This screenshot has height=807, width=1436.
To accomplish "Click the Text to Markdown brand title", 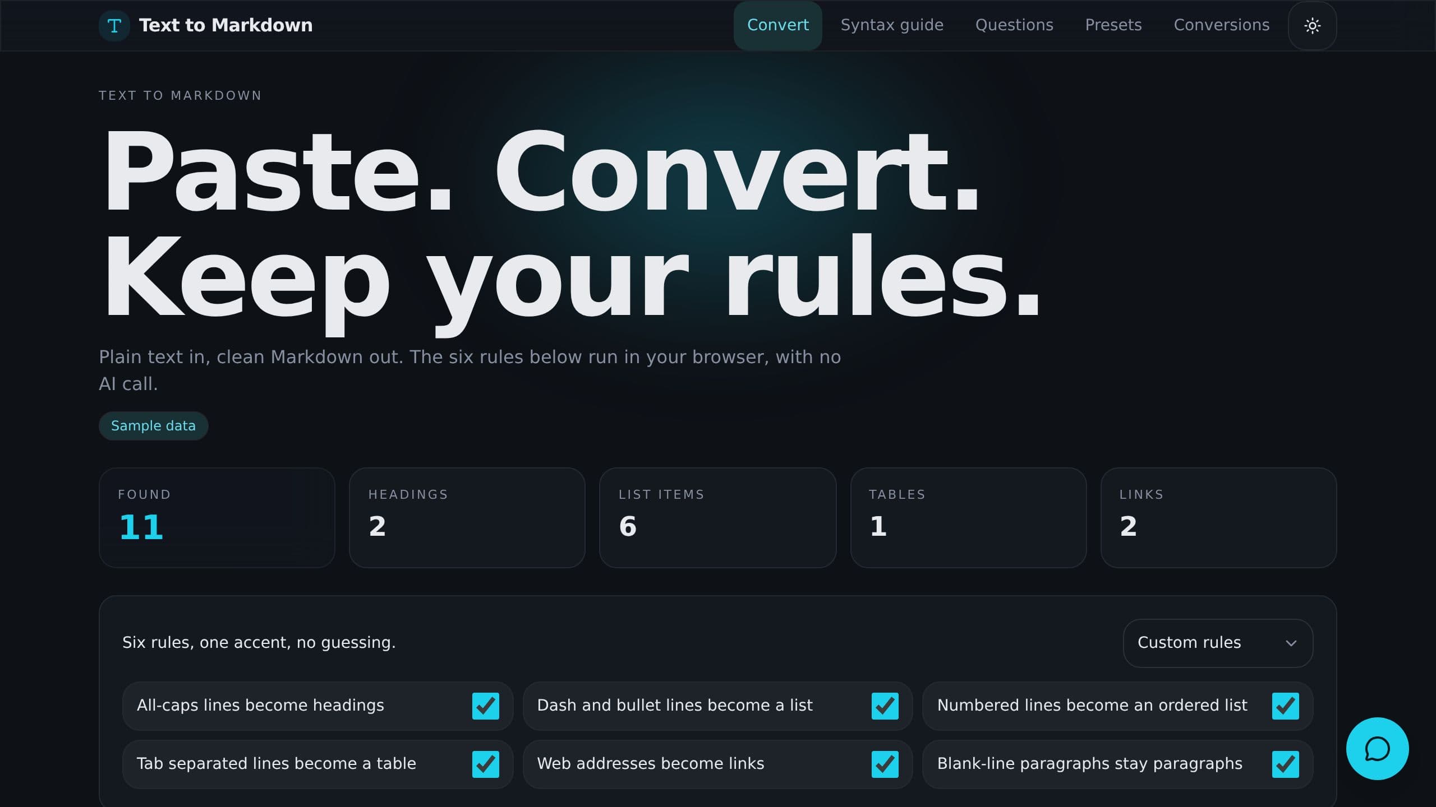I will coord(225,26).
